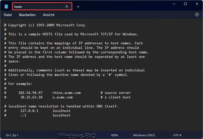Open the Notepad settings gear
The image size is (203, 139).
point(197,15)
